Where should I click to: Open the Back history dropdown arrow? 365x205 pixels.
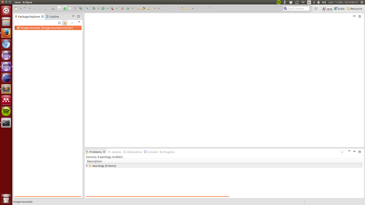193,9
